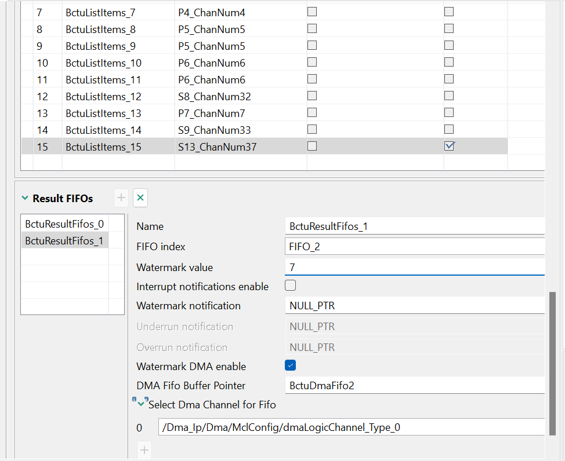This screenshot has height=461, width=565.
Task: Edit the DMA Fifo Buffer Pointer field
Action: coord(414,386)
